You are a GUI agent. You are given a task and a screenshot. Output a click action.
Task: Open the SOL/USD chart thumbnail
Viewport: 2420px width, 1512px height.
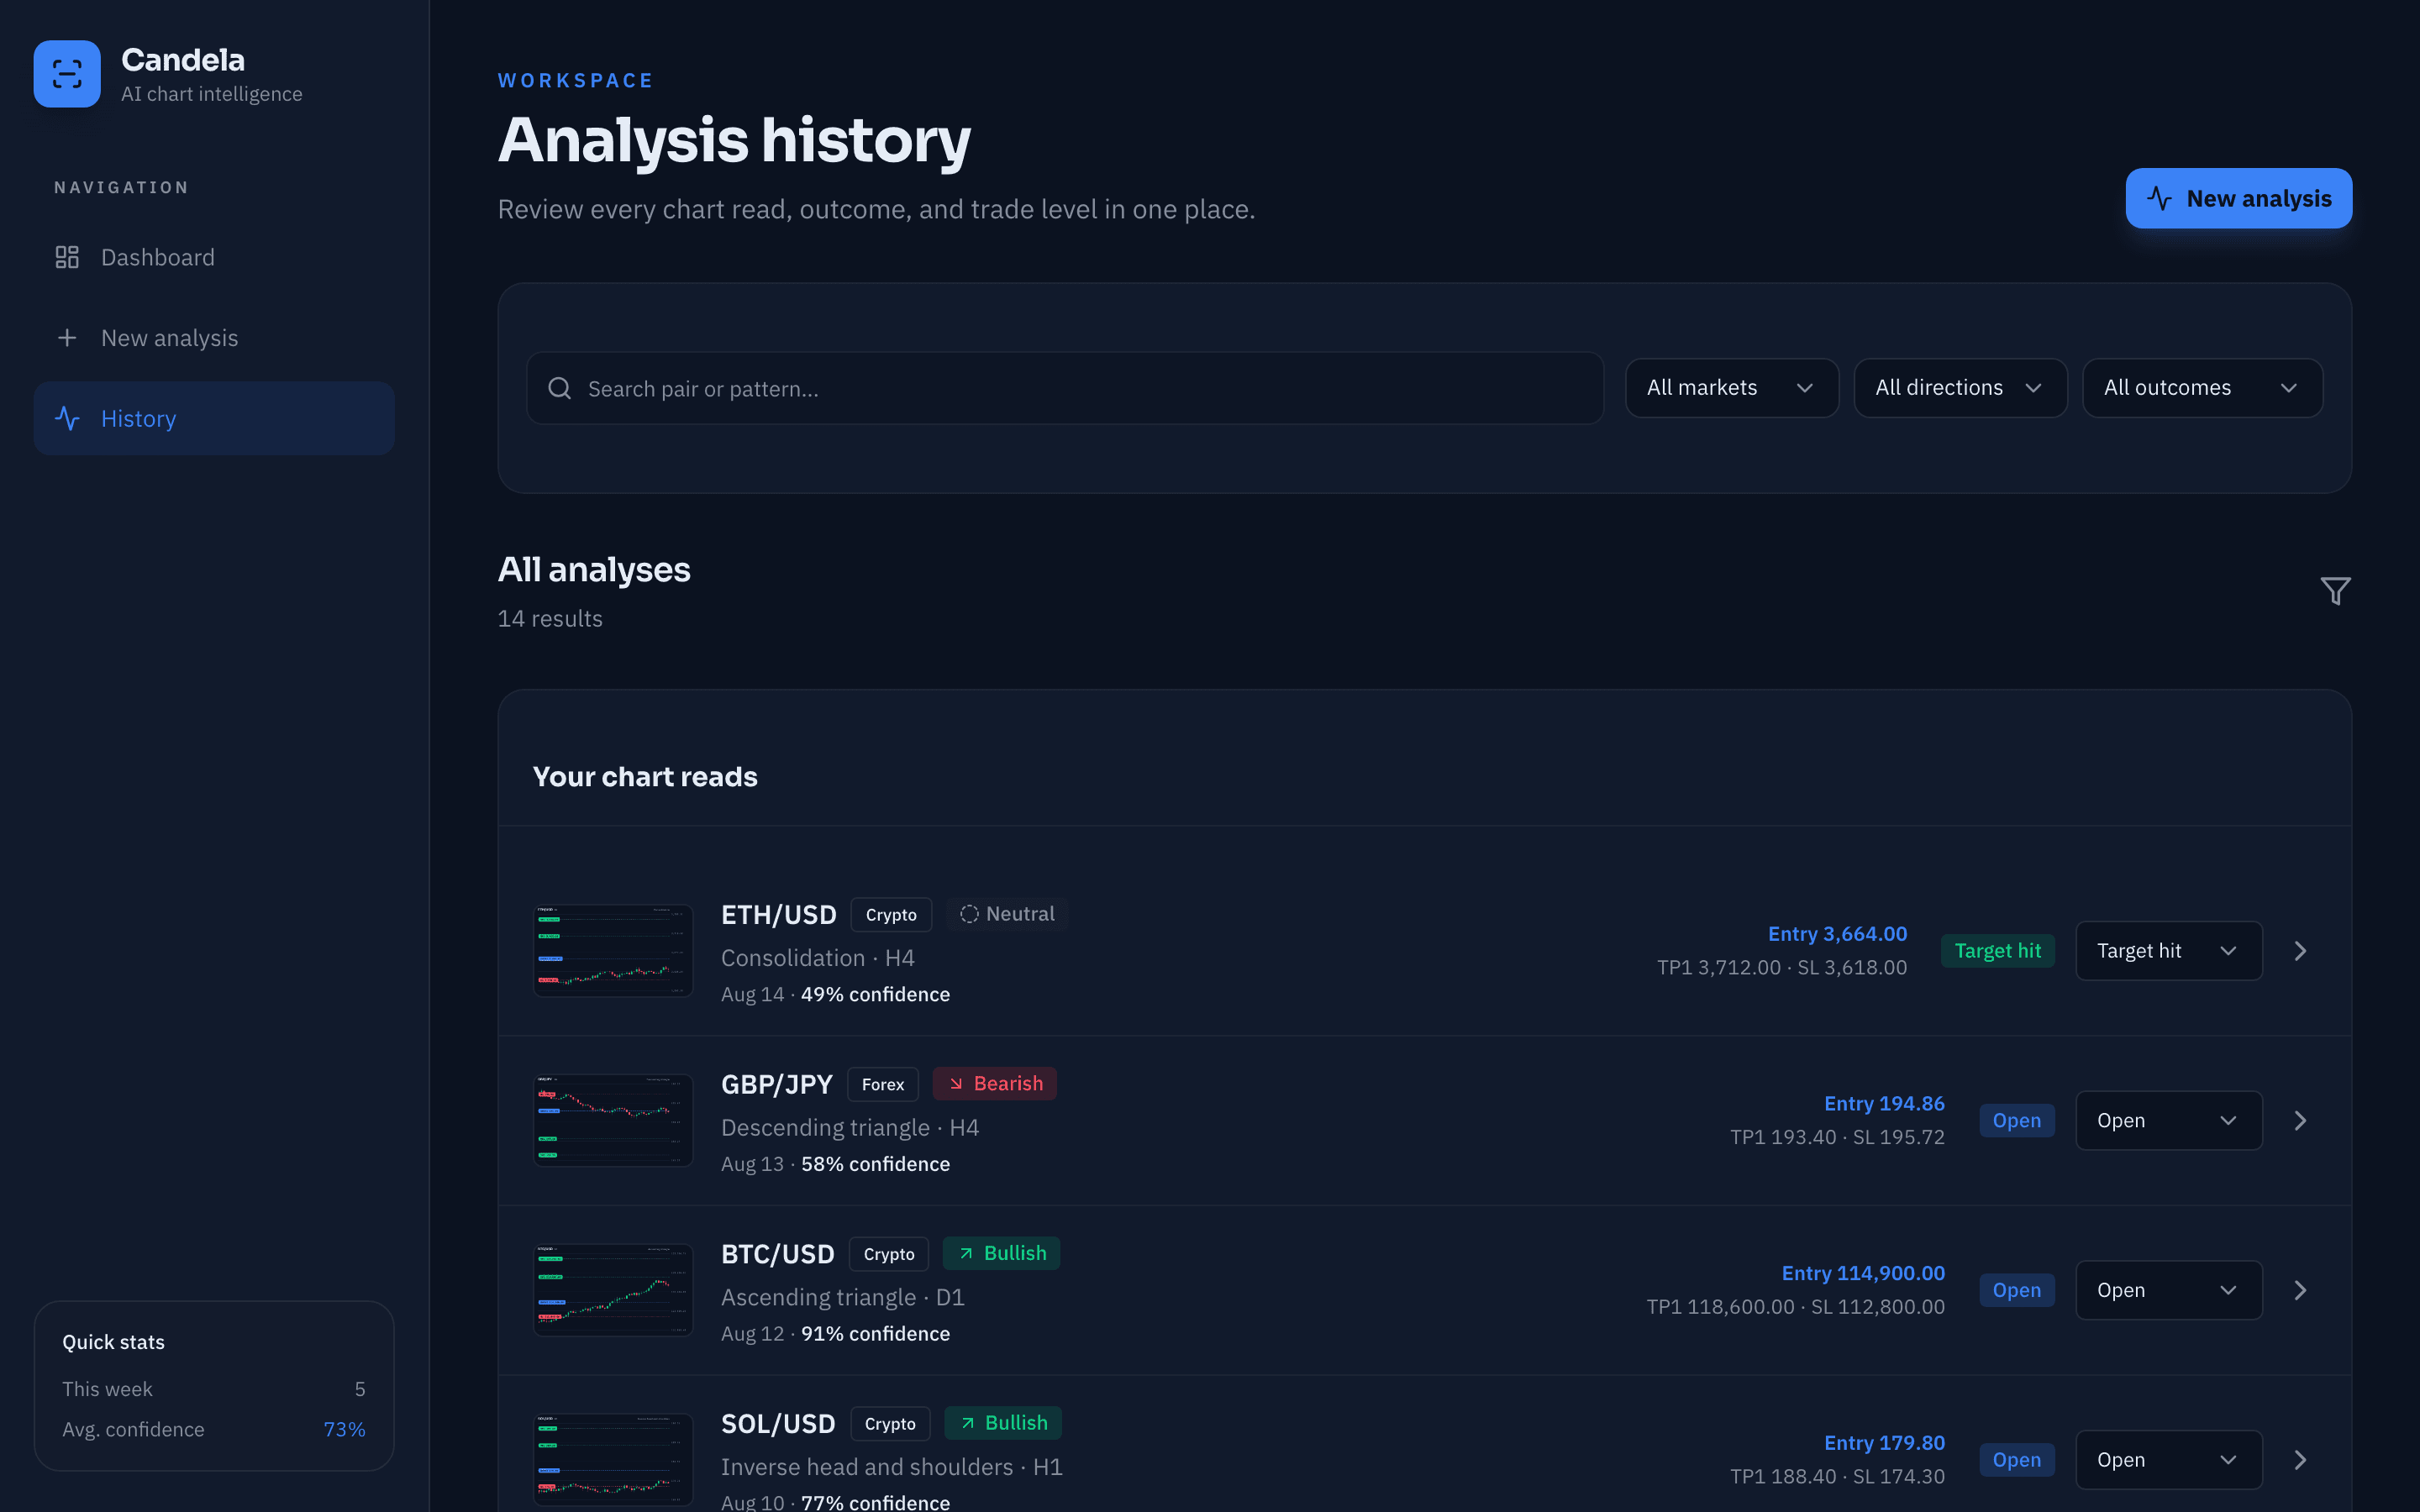pos(613,1460)
